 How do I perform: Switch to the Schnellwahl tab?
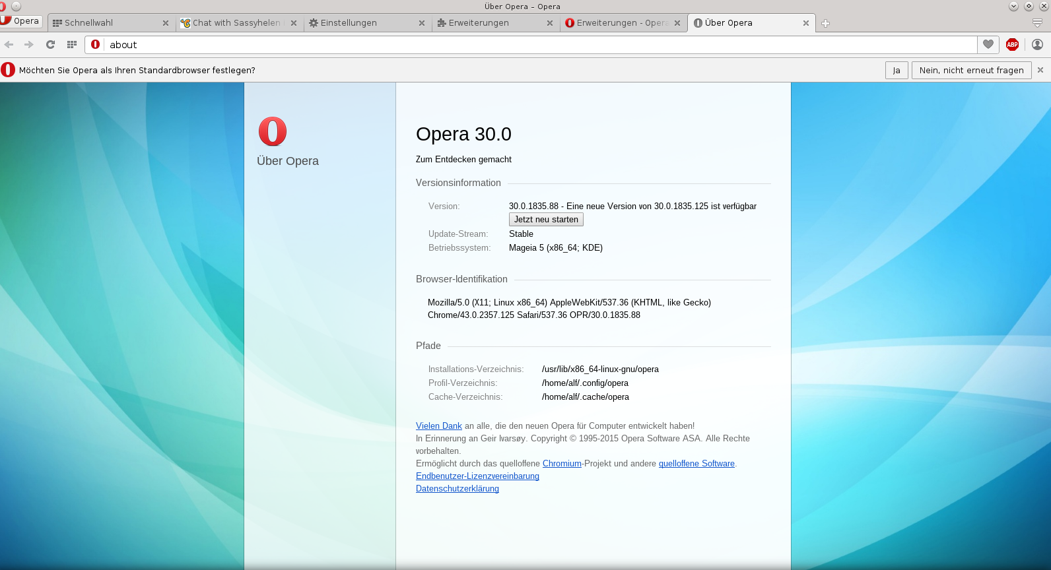(x=106, y=23)
